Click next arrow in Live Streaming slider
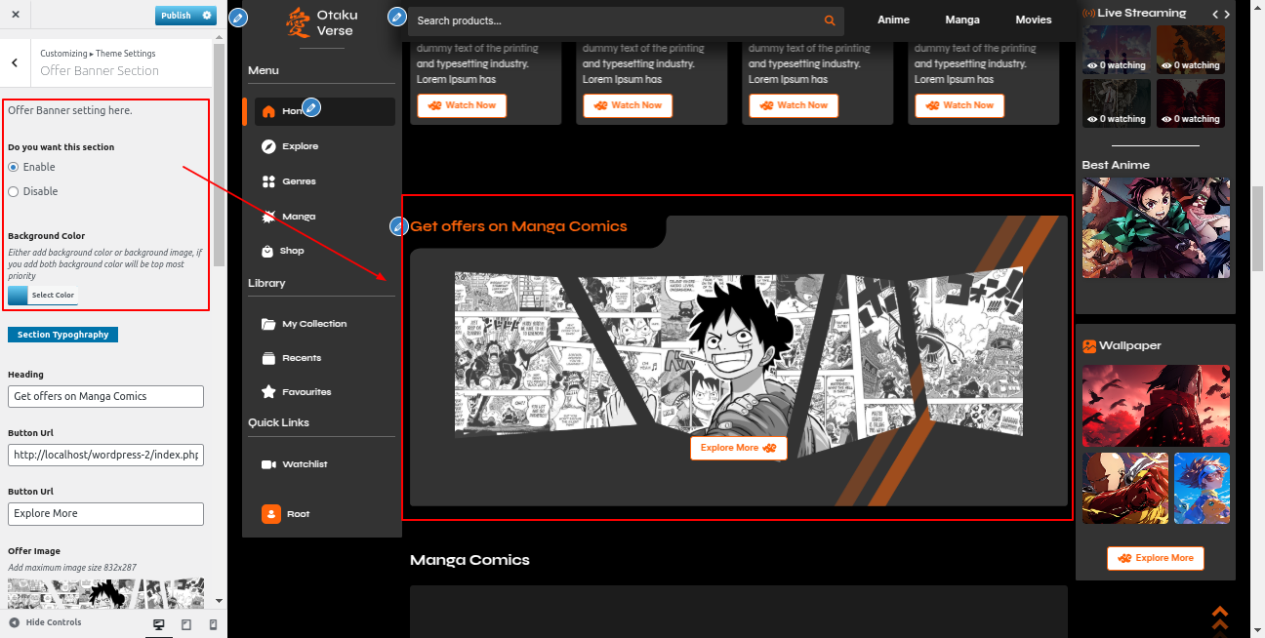The height and width of the screenshot is (638, 1265). [1227, 14]
